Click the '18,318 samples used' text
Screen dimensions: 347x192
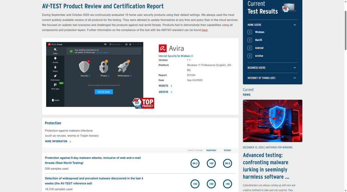(x=59, y=189)
